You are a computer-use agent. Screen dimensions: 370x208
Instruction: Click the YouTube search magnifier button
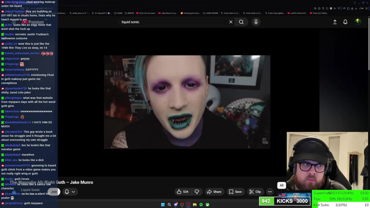point(241,22)
